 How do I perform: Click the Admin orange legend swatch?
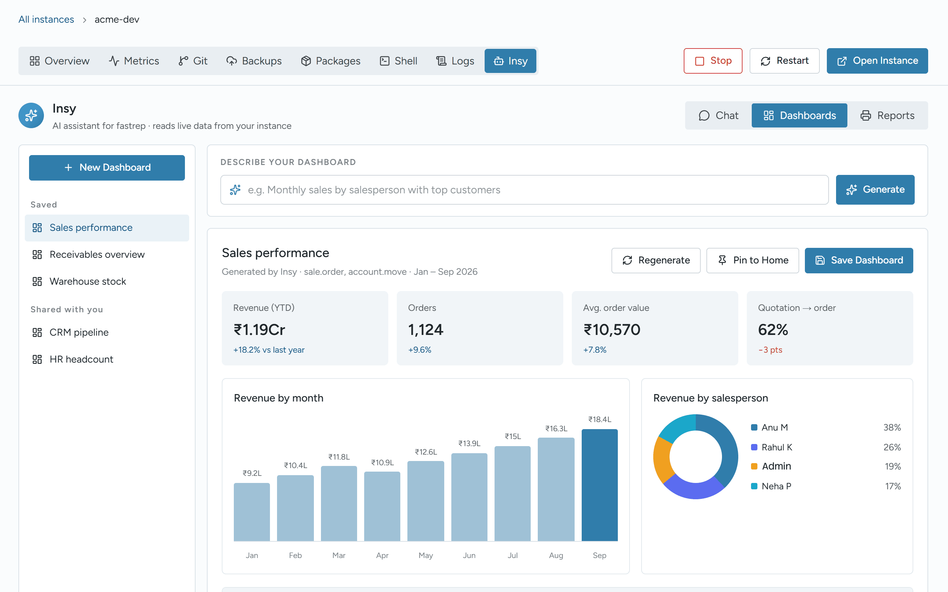click(x=754, y=466)
